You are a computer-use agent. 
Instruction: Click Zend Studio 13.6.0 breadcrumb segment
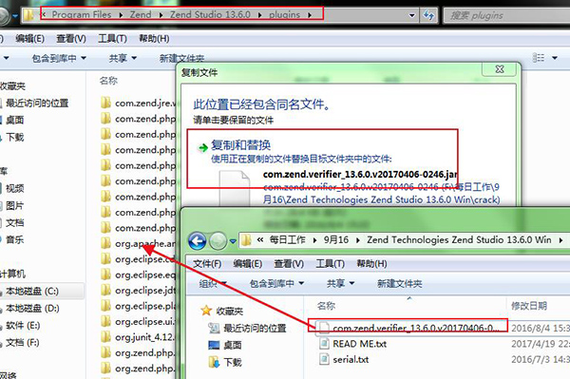coord(210,15)
